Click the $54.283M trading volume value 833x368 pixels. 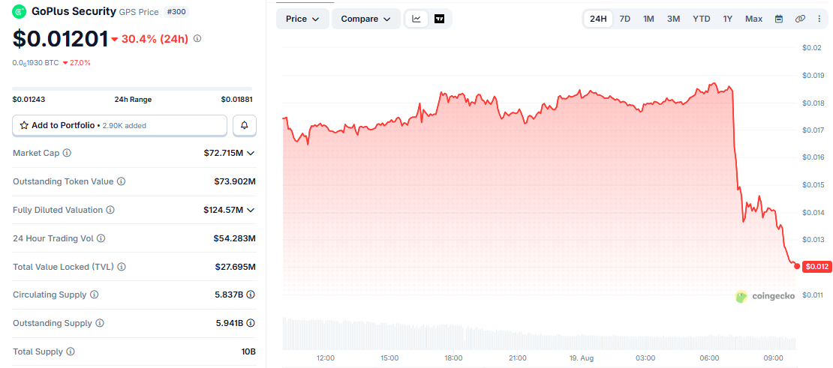click(x=235, y=238)
